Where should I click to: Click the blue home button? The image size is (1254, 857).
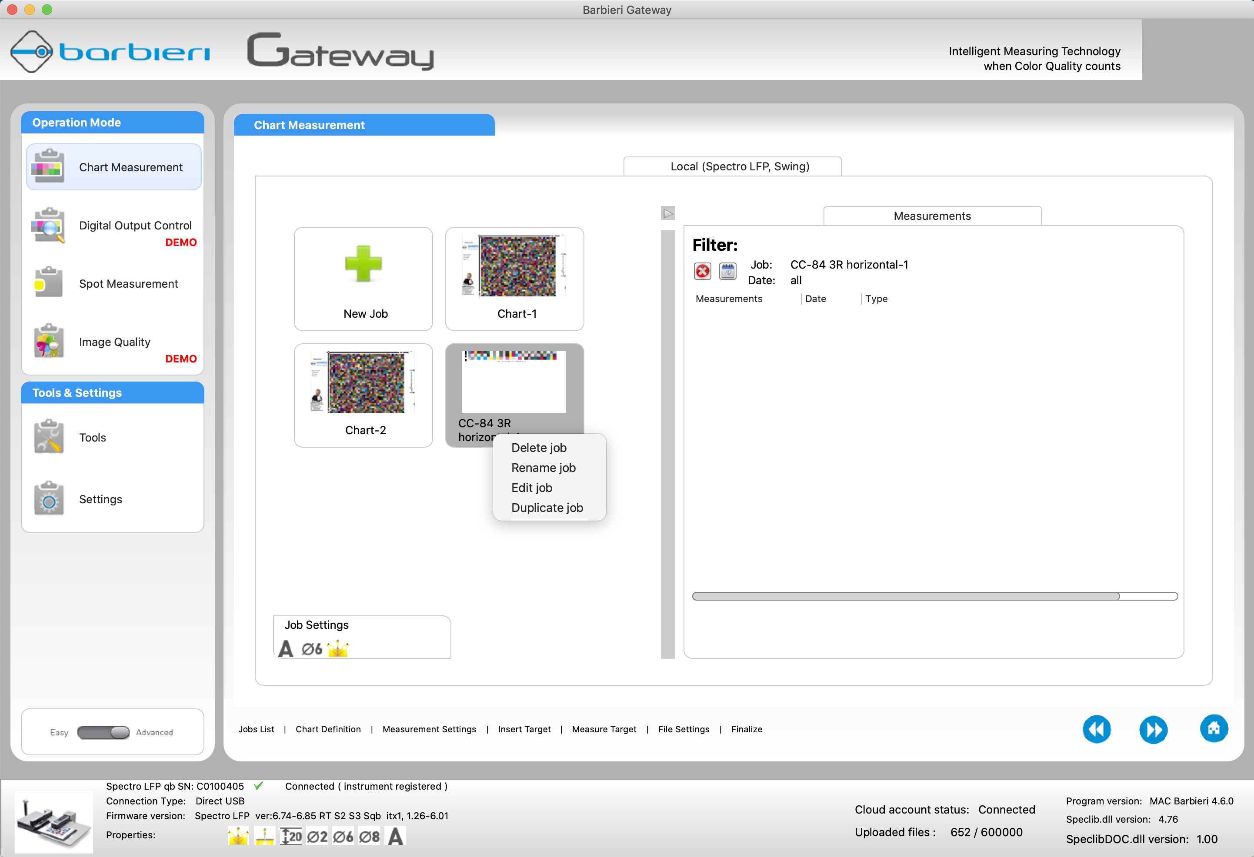coord(1214,729)
